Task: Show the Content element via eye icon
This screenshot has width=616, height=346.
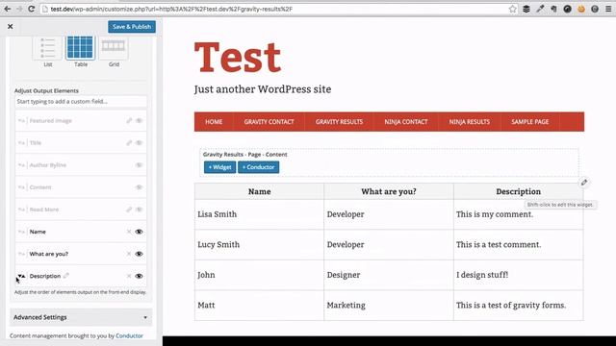Action: coord(139,187)
